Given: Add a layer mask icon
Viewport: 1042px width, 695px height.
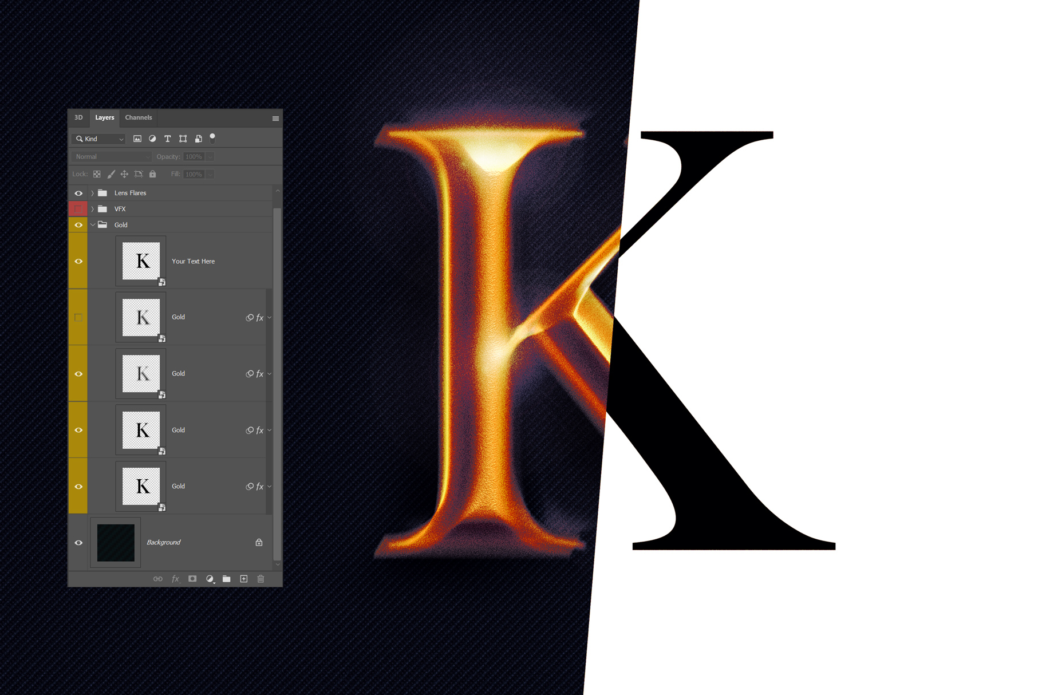Looking at the screenshot, I should [192, 579].
